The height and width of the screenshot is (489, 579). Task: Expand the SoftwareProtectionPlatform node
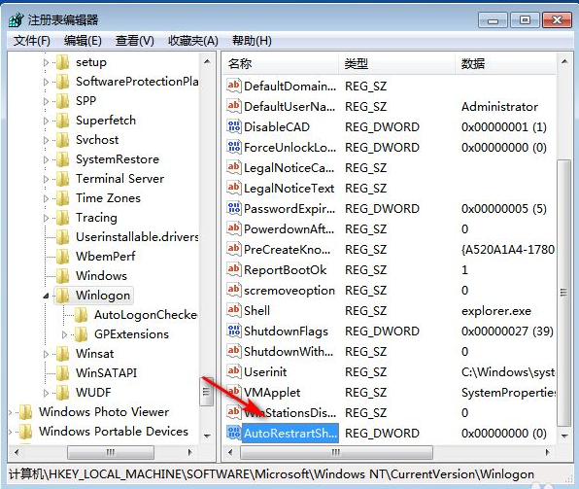pyautogui.click(x=46, y=82)
